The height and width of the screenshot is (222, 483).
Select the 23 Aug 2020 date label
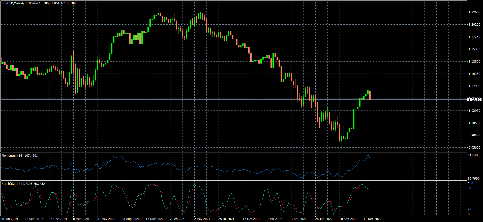[130, 219]
